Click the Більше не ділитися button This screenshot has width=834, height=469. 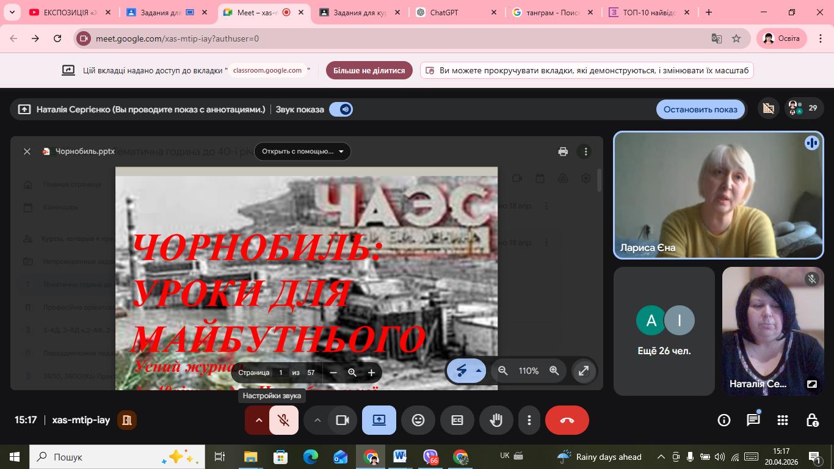point(369,70)
